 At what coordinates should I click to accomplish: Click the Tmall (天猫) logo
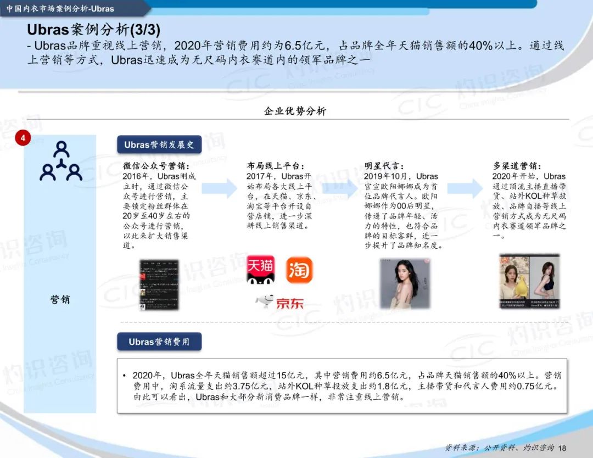click(261, 270)
